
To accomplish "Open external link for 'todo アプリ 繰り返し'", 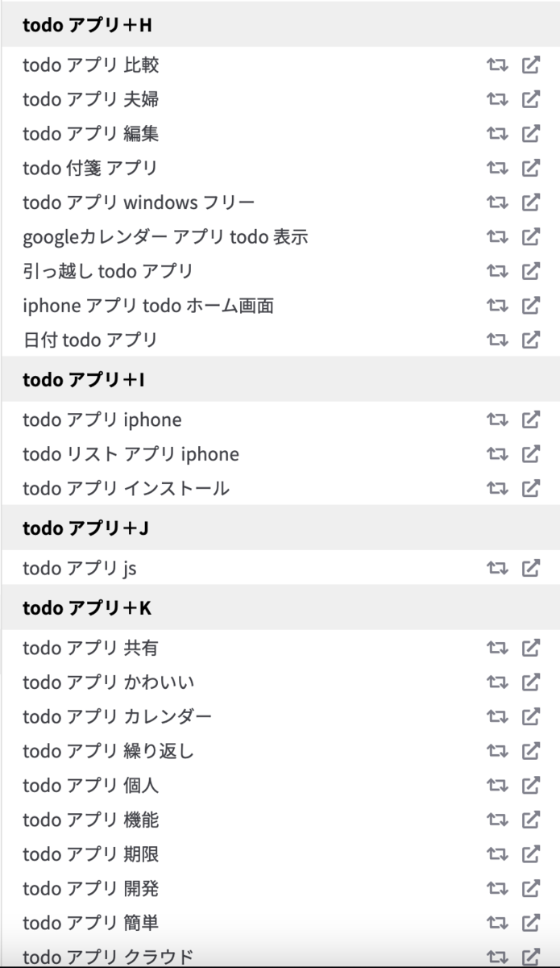I will [530, 751].
